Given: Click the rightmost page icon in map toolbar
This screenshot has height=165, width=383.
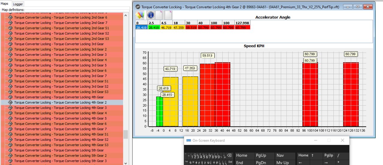Looking at the screenshot, I should [x=168, y=15].
